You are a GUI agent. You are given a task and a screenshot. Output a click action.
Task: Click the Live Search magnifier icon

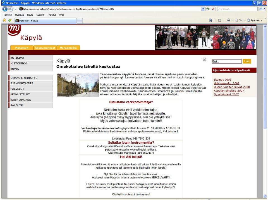[x=260, y=9]
